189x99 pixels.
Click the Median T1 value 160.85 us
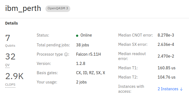pos(167,68)
